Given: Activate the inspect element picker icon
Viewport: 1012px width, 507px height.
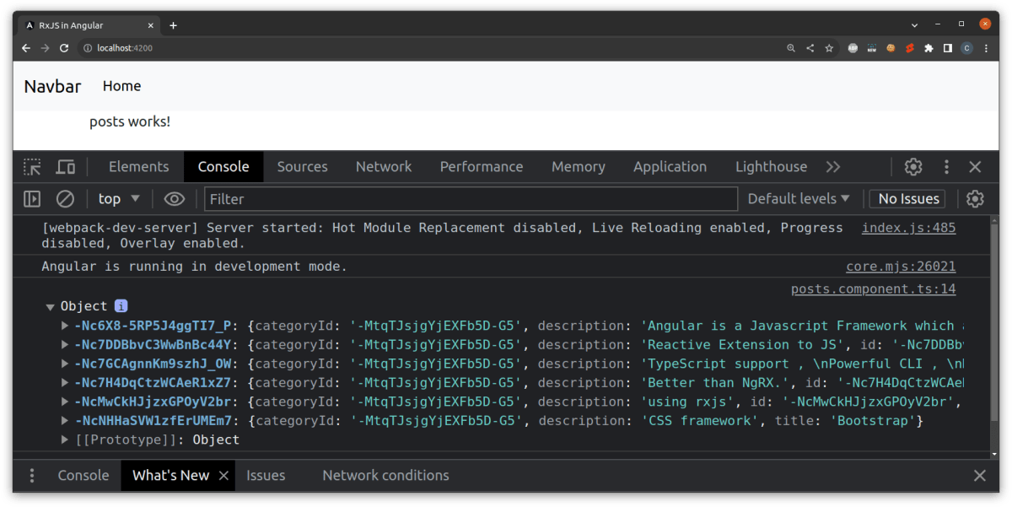Looking at the screenshot, I should tap(32, 167).
